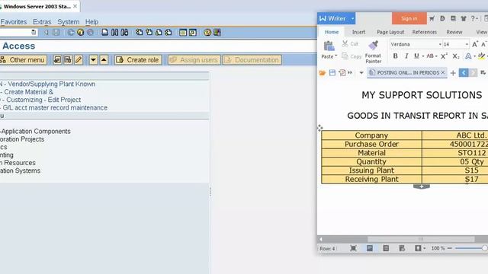Image resolution: width=488 pixels, height=274 pixels.
Task: Click the SAP Create New Session icon
Action: pos(183,32)
